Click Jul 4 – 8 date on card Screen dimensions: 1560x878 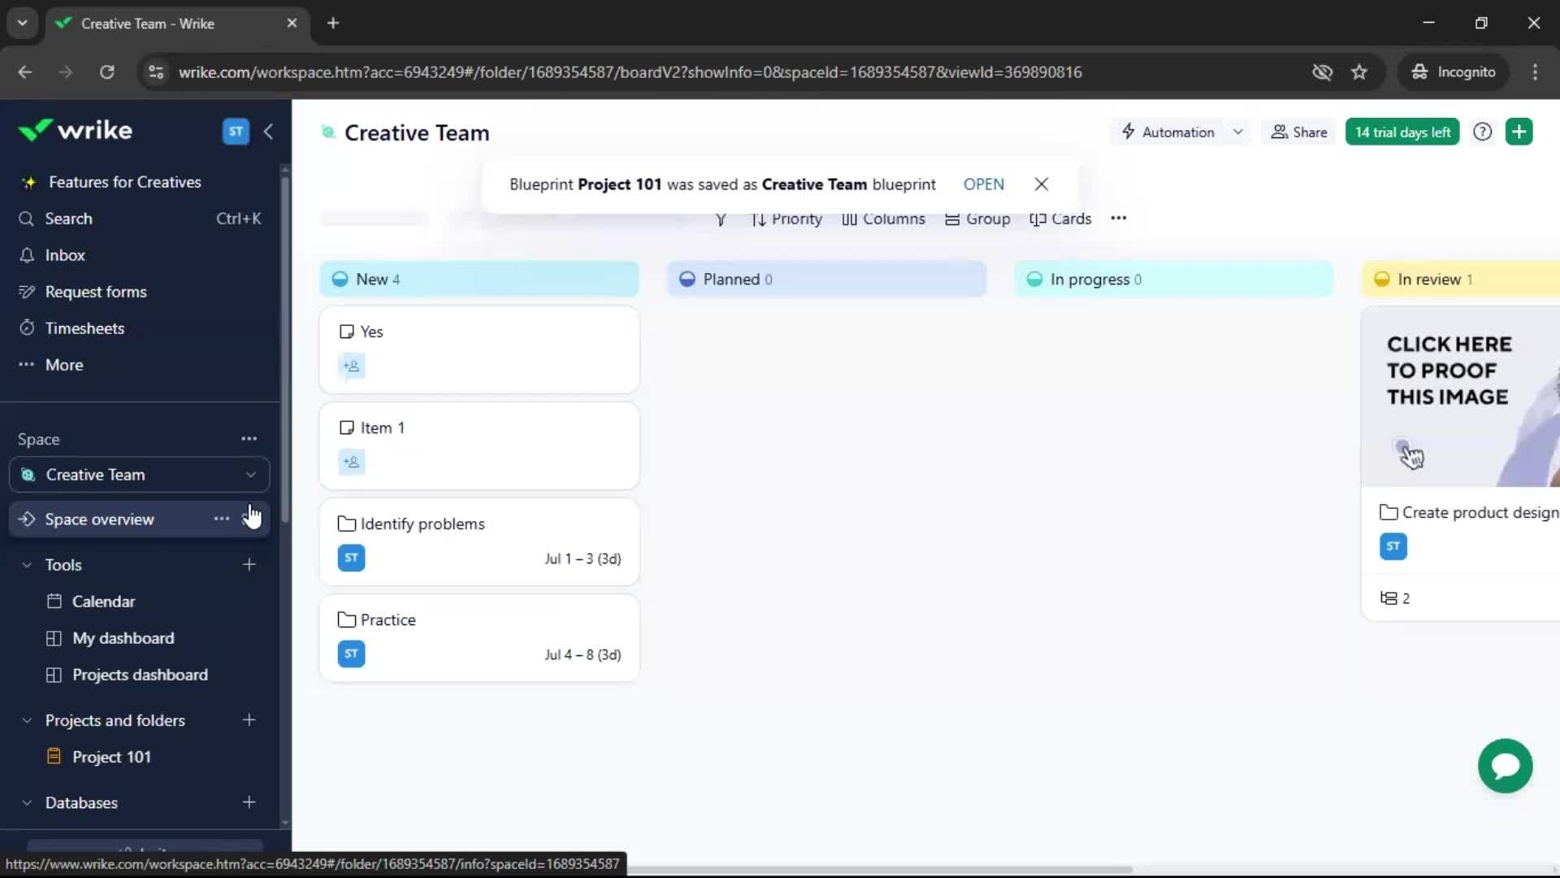[583, 654]
